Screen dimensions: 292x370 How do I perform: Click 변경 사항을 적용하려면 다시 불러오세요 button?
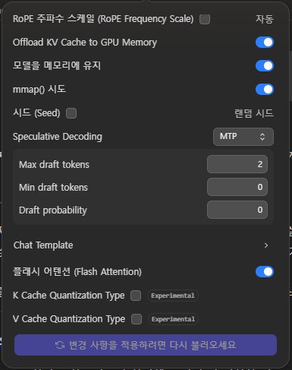[x=146, y=345]
